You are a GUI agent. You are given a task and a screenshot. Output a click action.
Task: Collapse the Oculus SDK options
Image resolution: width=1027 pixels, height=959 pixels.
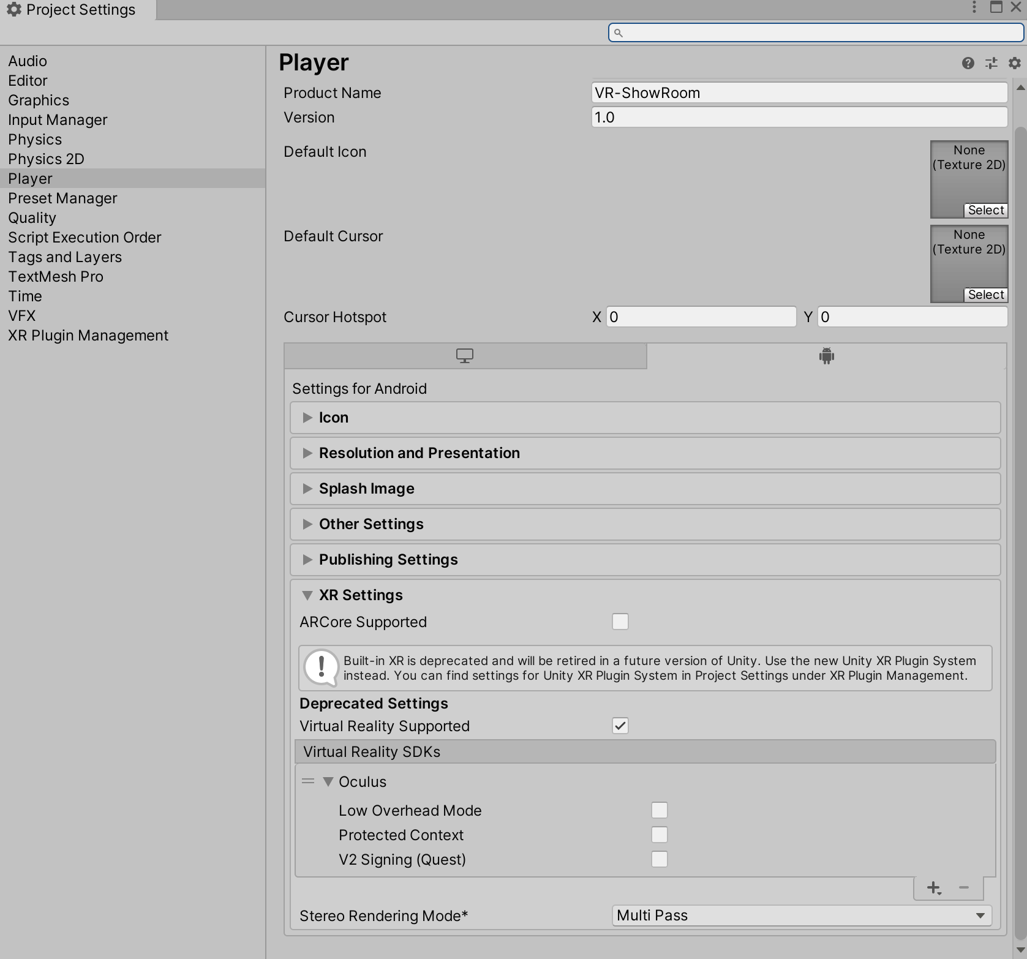coord(328,782)
